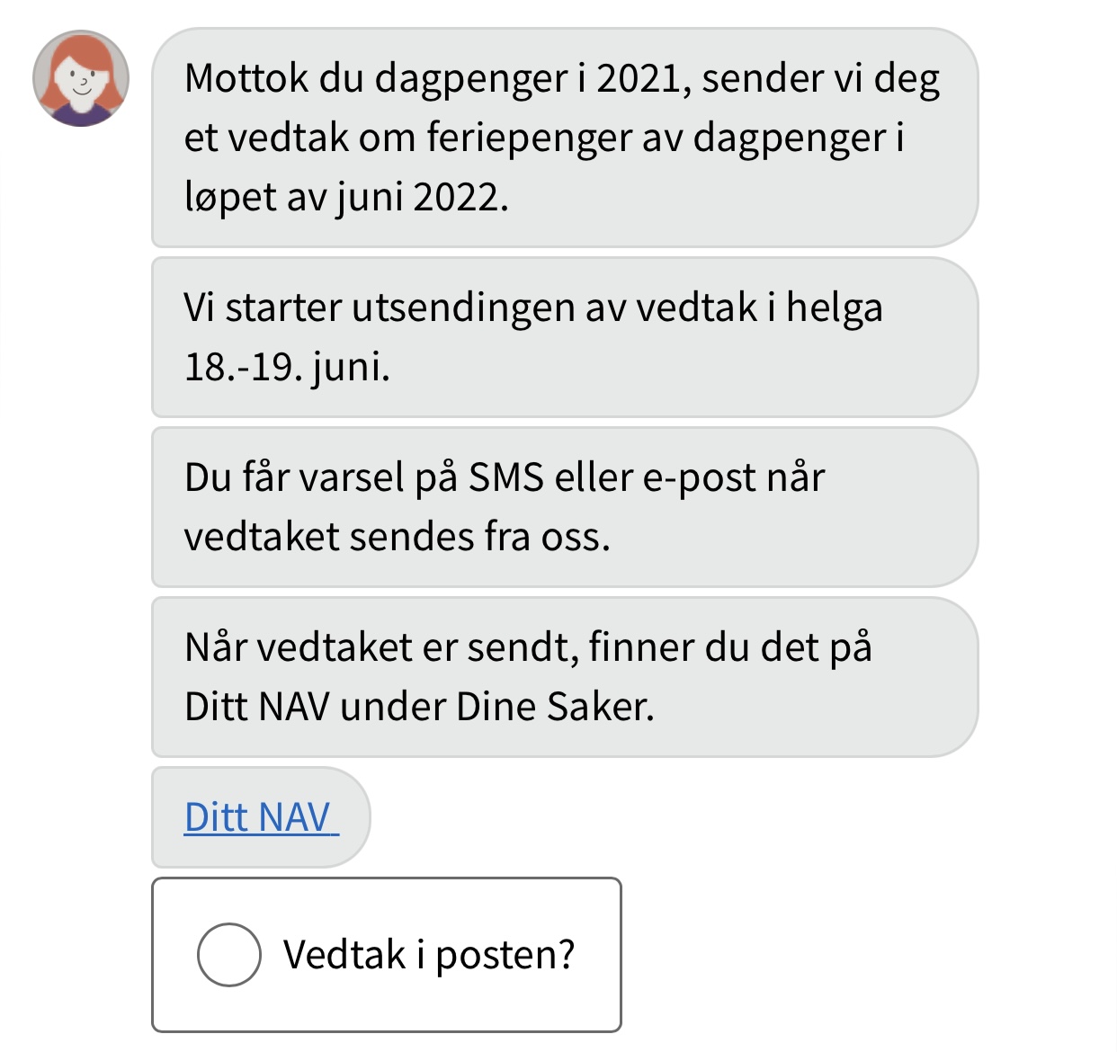
Task: Click the 'Vi starter utsendingen' message bubble
Action: (x=564, y=337)
